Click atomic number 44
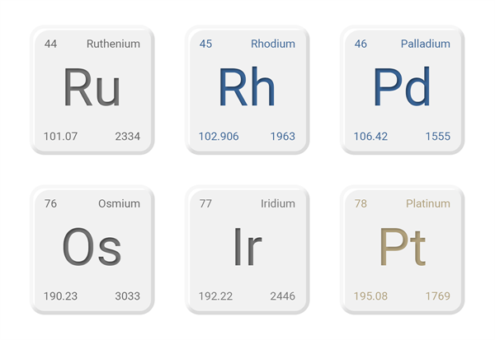The image size is (495, 340). point(50,44)
